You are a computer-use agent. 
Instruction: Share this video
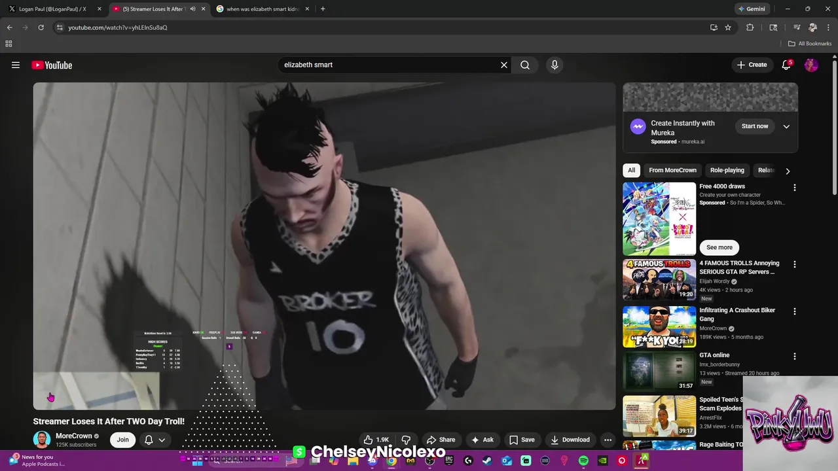point(441,440)
